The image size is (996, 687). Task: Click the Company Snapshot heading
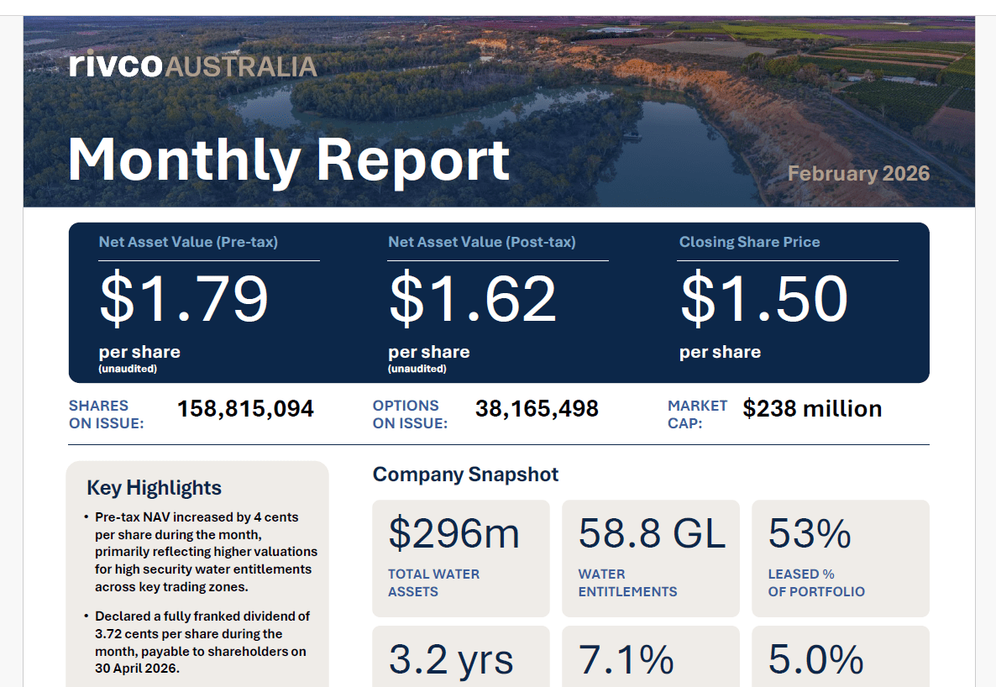pyautogui.click(x=465, y=475)
